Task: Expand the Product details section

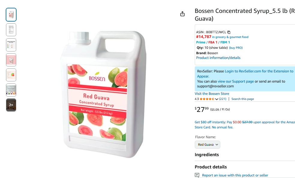Action: pyautogui.click(x=211, y=167)
